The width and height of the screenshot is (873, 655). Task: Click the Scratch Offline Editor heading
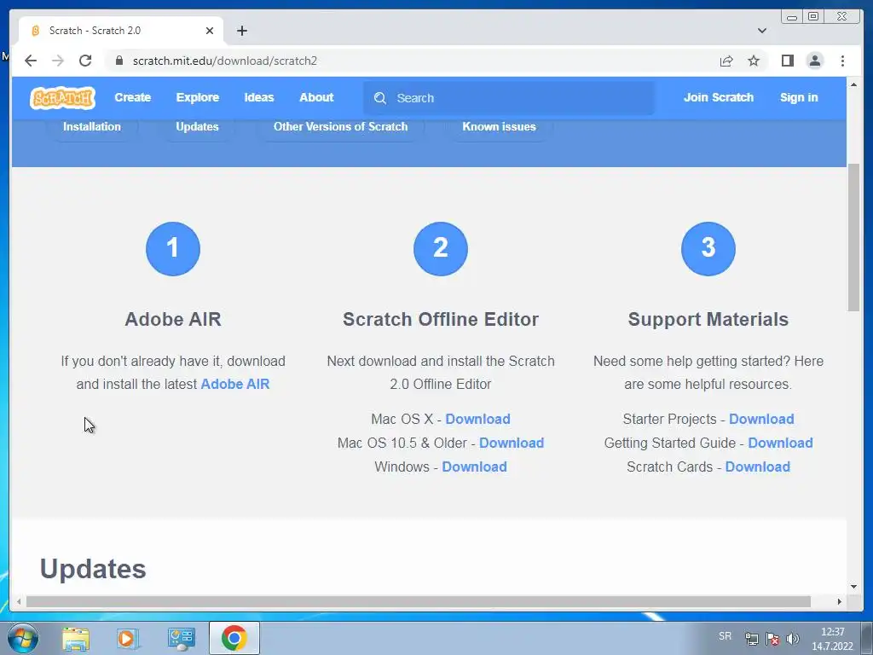click(441, 319)
